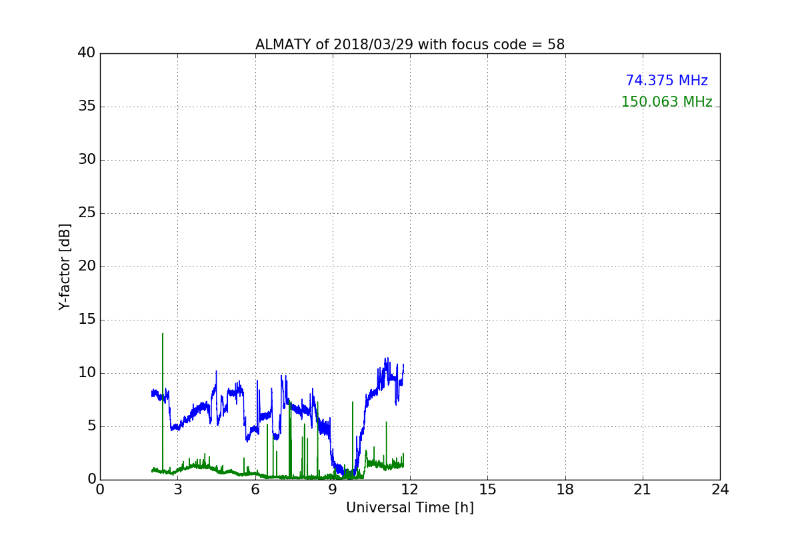
Task: Click the y-axis tick label 15
Action: tap(87, 320)
